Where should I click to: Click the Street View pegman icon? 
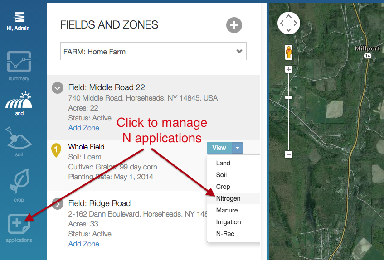pyautogui.click(x=288, y=53)
